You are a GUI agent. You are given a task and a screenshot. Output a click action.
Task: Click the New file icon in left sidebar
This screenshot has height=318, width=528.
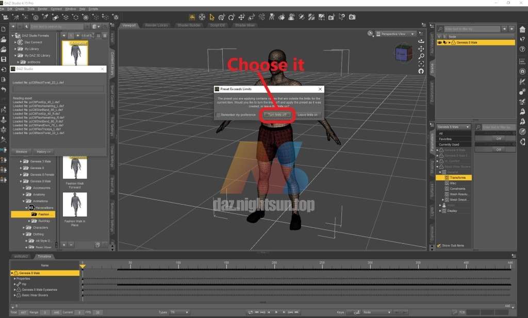(4, 29)
